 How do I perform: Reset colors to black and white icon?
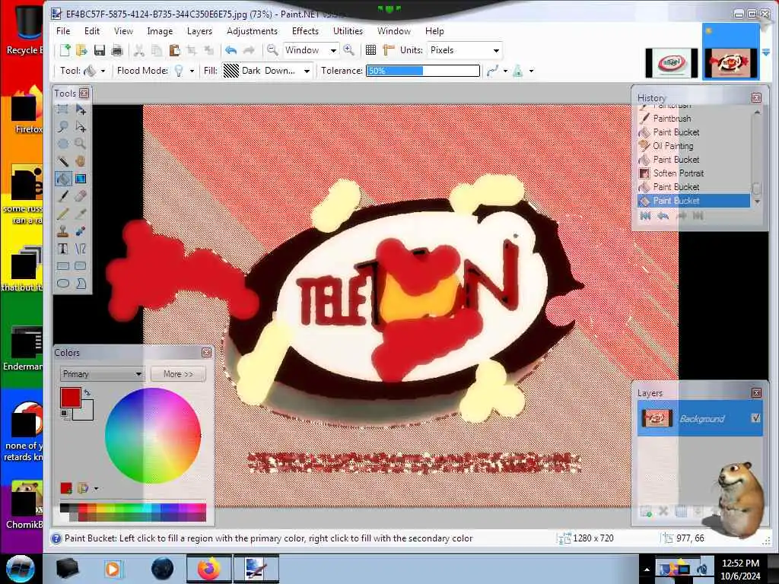coord(65,414)
